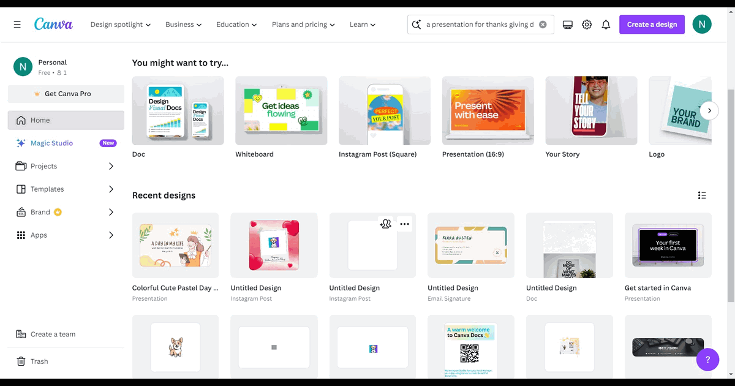This screenshot has width=735, height=386.
Task: Switch recent designs to list view
Action: [x=702, y=195]
